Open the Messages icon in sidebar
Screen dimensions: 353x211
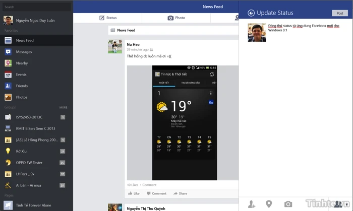[8, 52]
